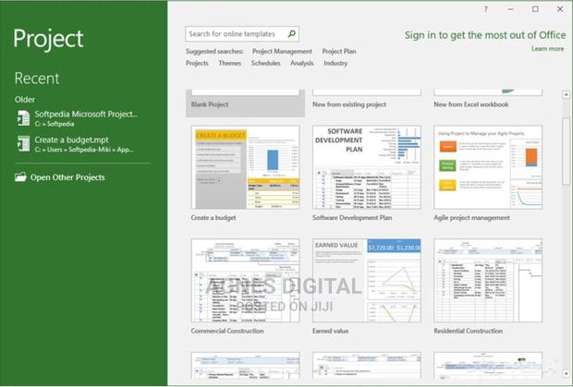Maximize the Project window
This screenshot has width=573, height=387.
coord(535,9)
